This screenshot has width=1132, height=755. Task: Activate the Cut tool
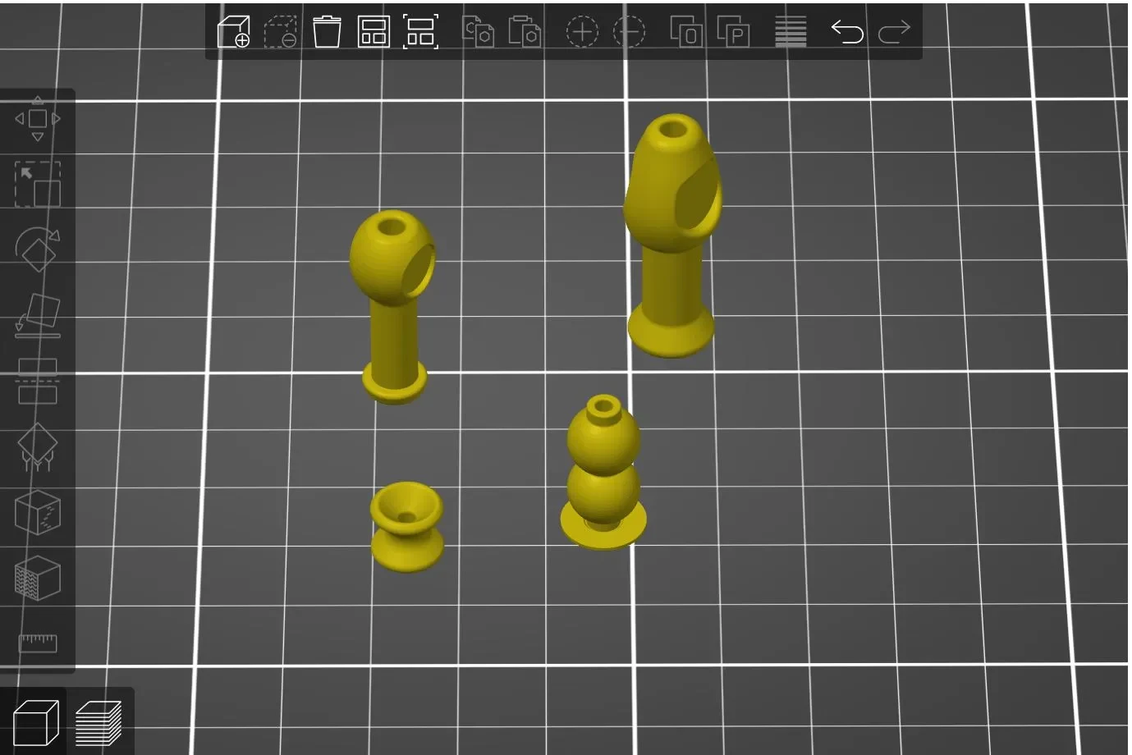[x=38, y=382]
